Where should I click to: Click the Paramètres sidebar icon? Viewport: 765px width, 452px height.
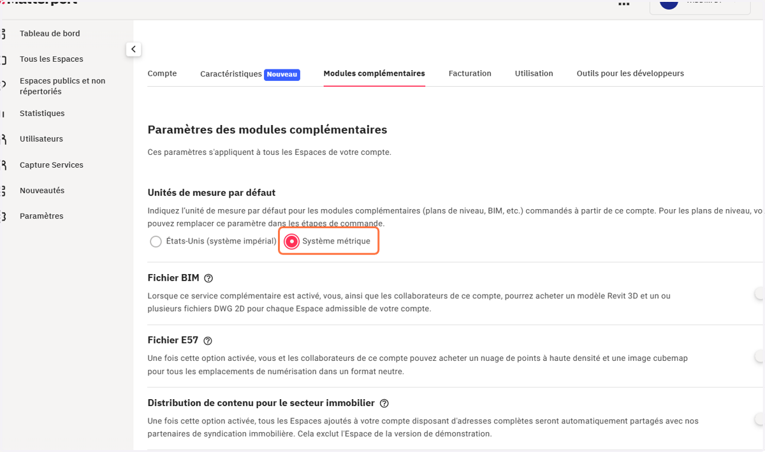pyautogui.click(x=3, y=217)
